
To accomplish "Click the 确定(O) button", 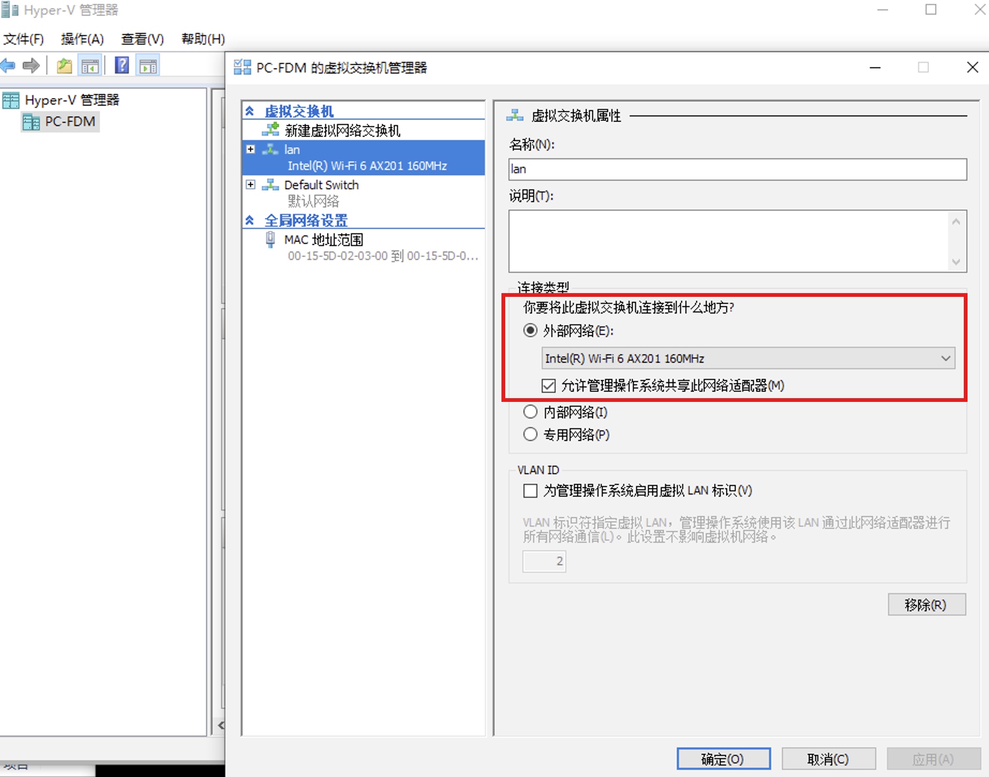I will tap(723, 759).
